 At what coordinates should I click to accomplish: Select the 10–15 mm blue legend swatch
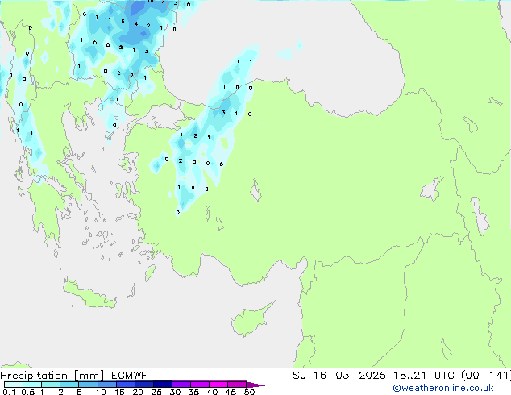(107, 385)
